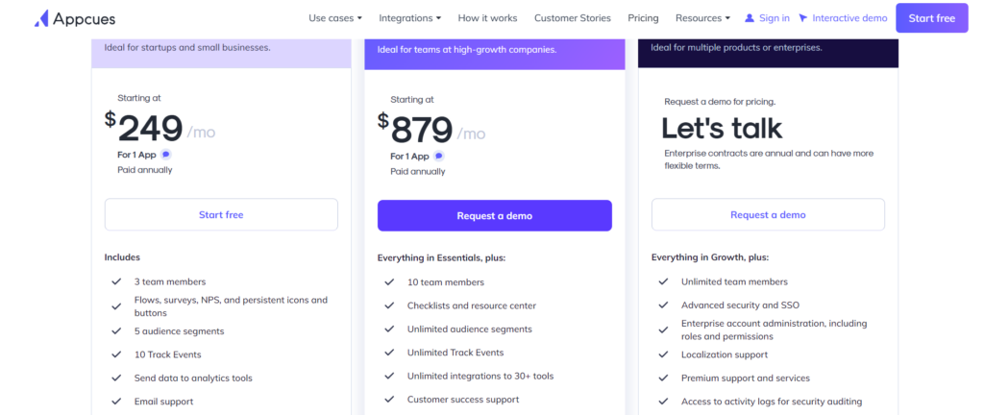984x415 pixels.
Task: Open the Customer Stories page
Action: click(x=573, y=18)
